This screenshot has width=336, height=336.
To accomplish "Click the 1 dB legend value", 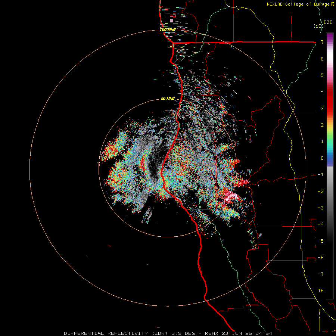I will (x=322, y=141).
